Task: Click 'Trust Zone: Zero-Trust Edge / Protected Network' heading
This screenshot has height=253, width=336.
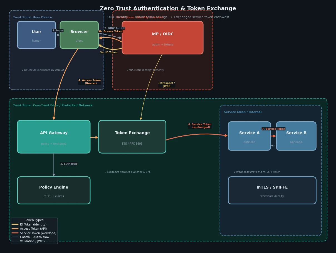Action: pos(53,106)
